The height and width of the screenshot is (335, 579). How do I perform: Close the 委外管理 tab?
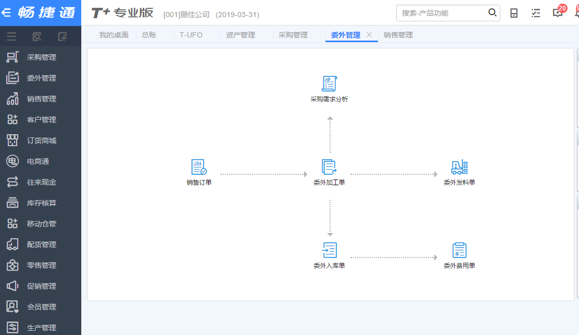369,35
